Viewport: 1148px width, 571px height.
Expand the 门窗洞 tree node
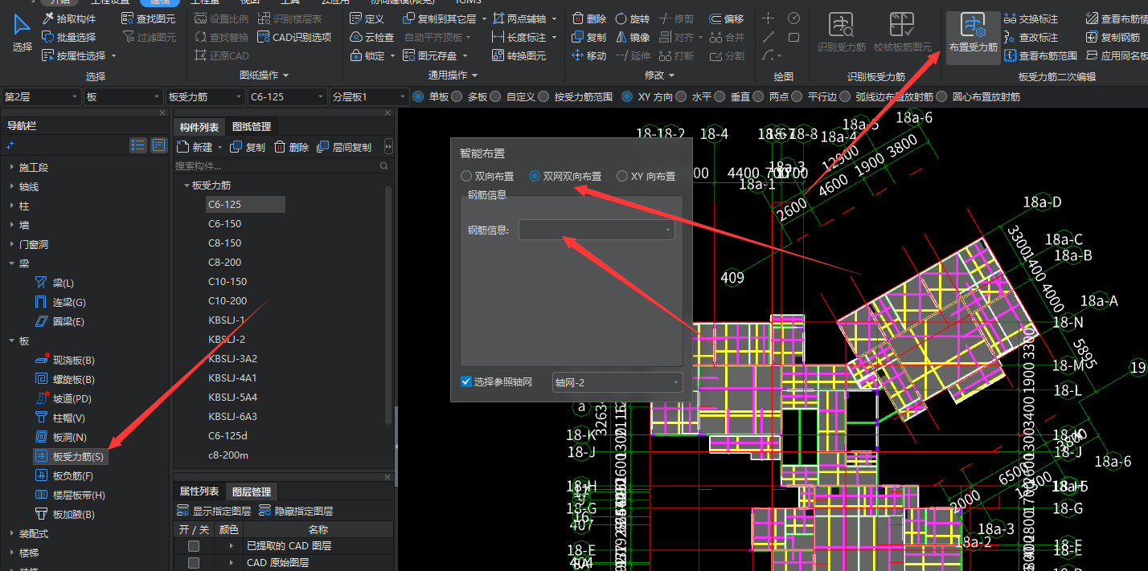pyautogui.click(x=12, y=244)
